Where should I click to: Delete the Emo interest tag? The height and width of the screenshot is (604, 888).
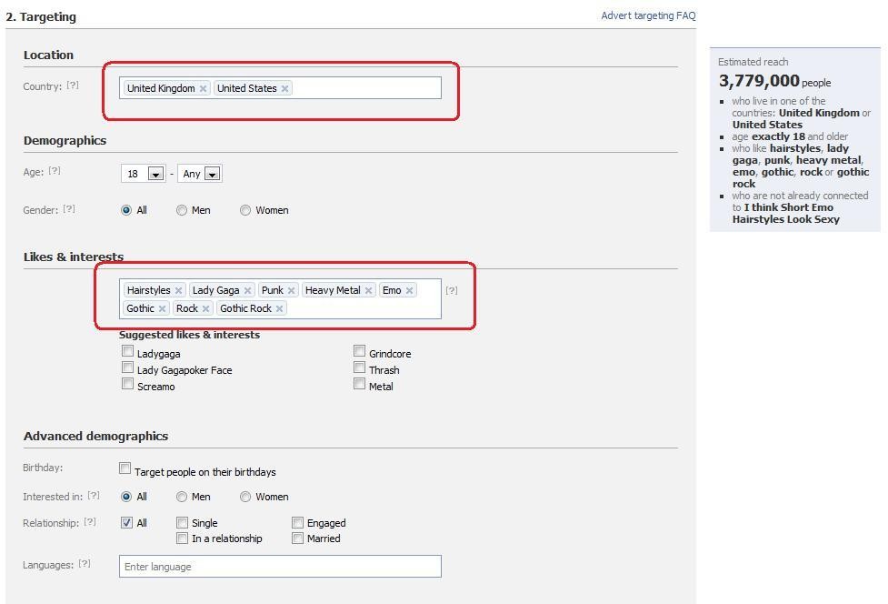pyautogui.click(x=409, y=290)
